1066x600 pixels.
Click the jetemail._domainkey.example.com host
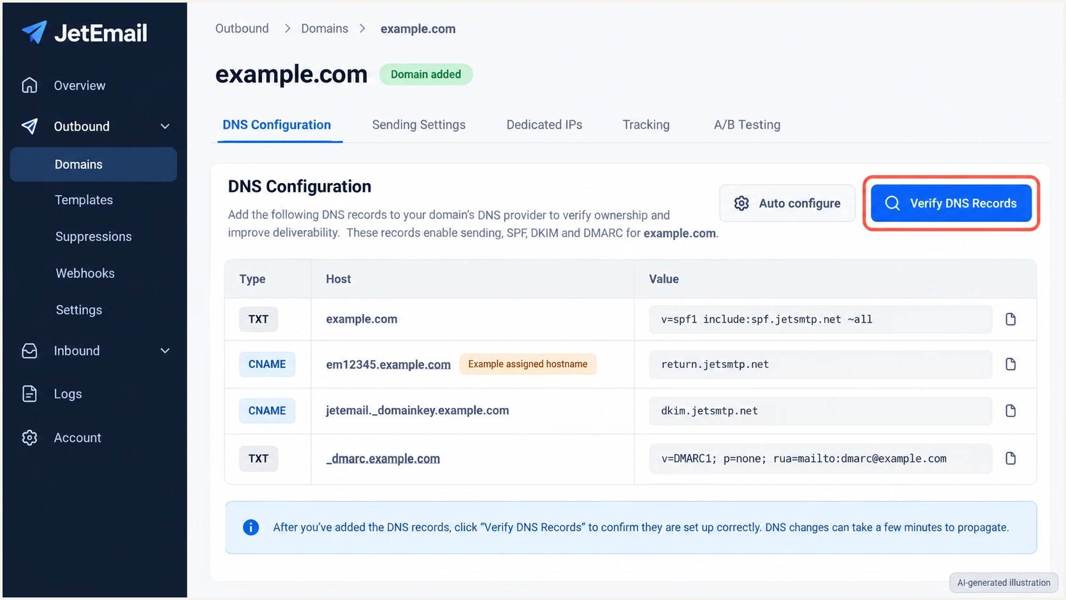418,411
